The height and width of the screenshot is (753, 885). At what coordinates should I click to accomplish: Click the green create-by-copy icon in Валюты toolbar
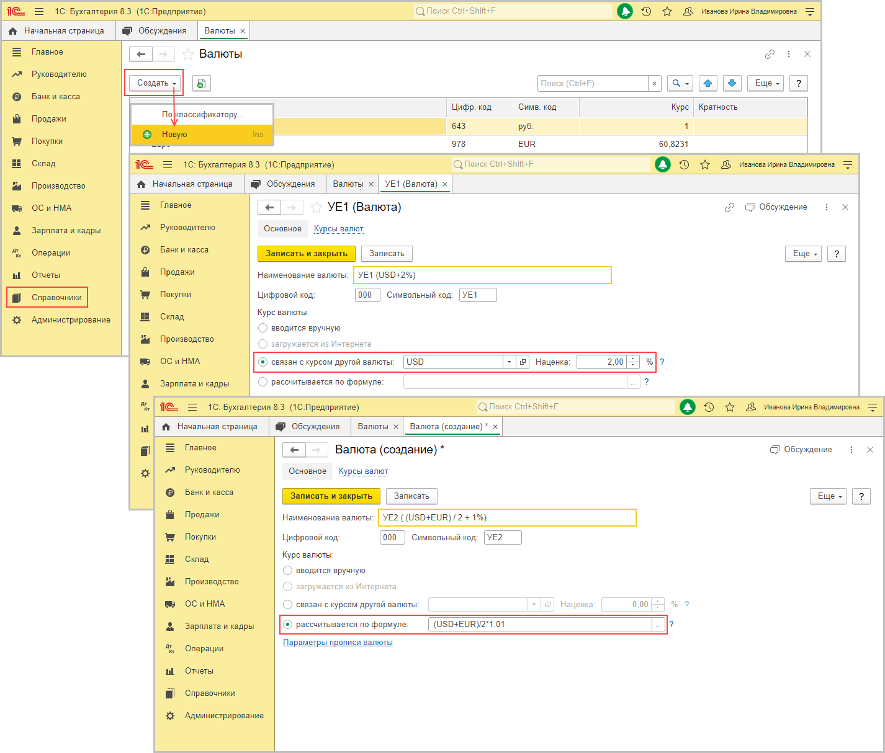pos(201,83)
